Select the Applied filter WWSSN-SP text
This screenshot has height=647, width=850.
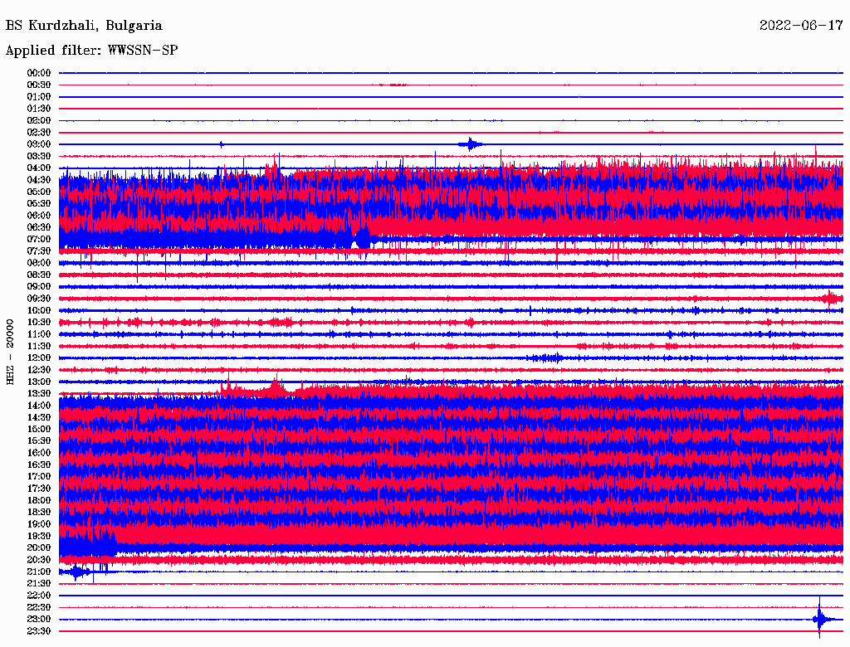point(91,51)
